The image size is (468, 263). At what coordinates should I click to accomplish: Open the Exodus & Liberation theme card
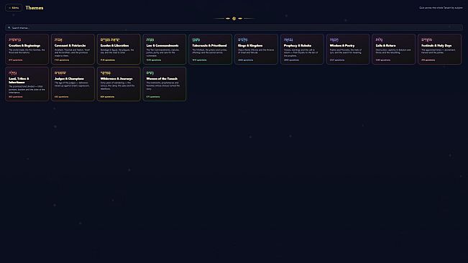[119, 49]
